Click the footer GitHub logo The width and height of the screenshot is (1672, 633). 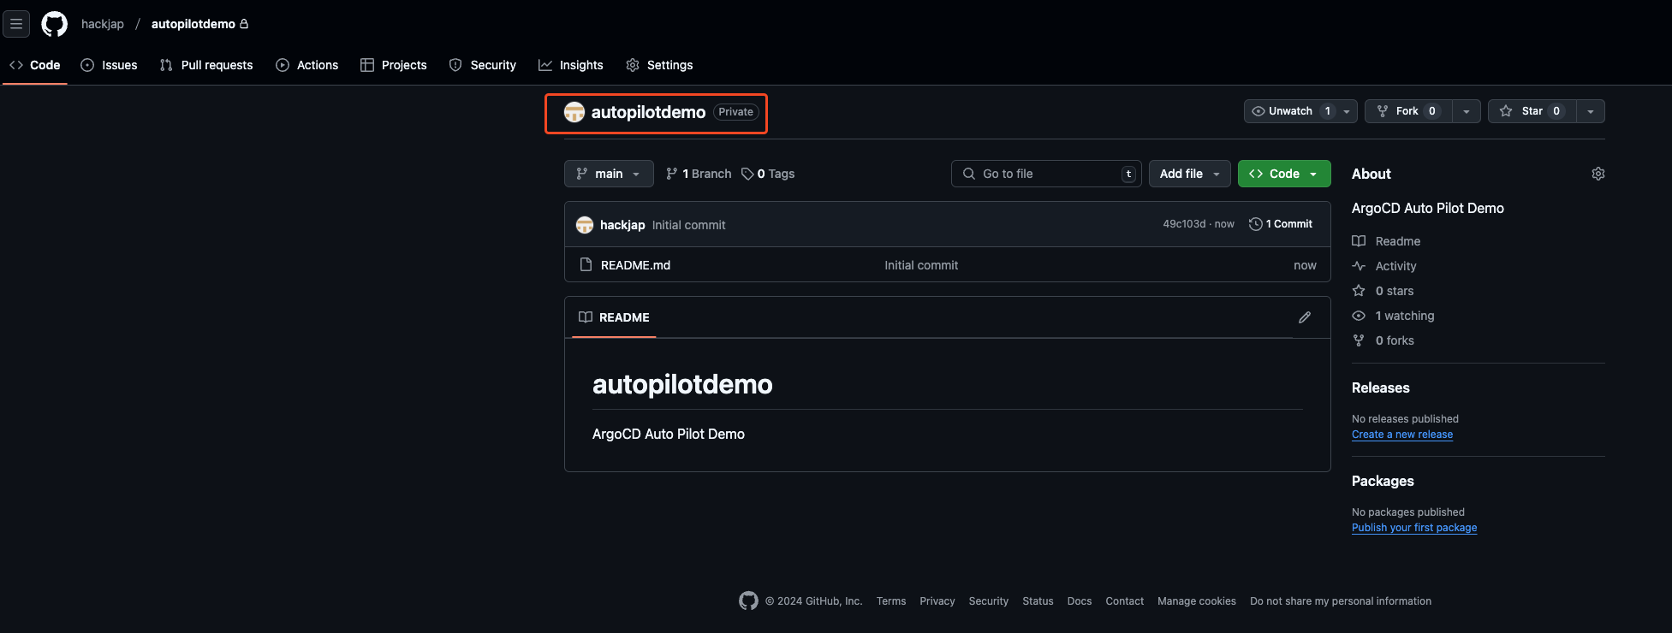coord(748,601)
